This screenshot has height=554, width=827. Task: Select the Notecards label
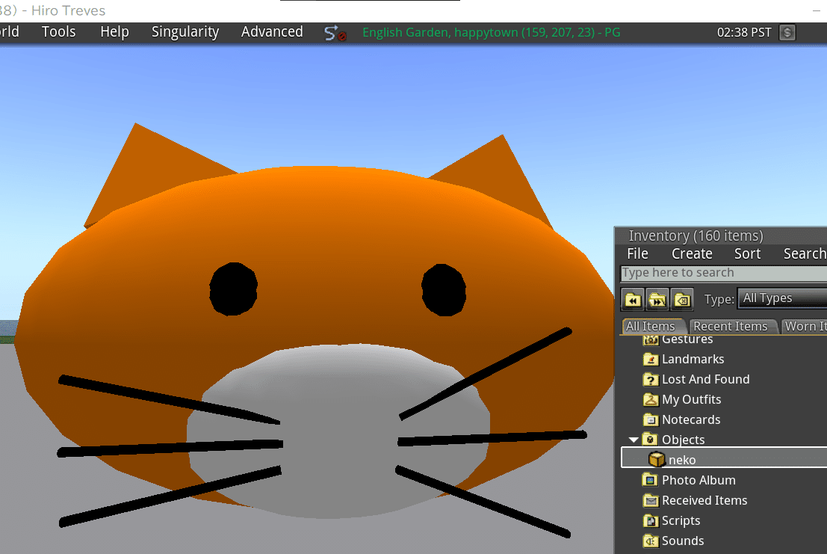click(691, 419)
